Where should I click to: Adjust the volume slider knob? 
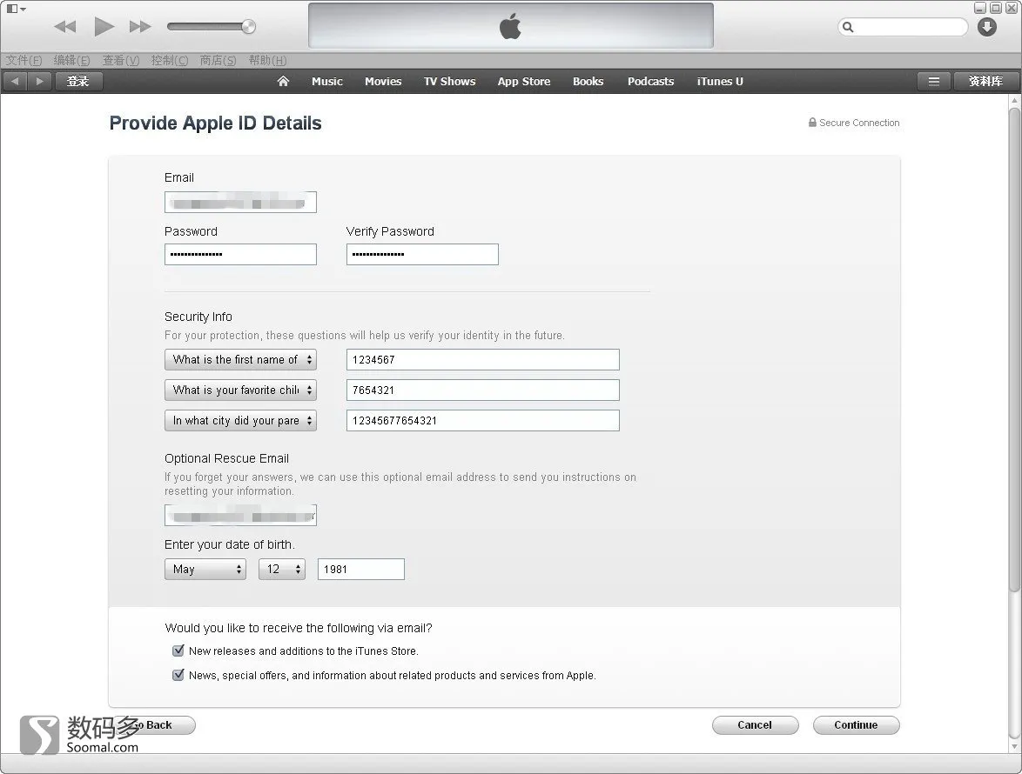[x=248, y=27]
